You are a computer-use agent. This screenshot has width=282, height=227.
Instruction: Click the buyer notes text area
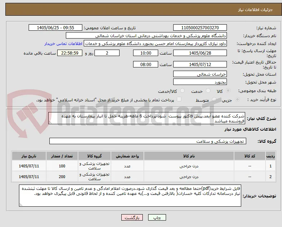coord(130,196)
